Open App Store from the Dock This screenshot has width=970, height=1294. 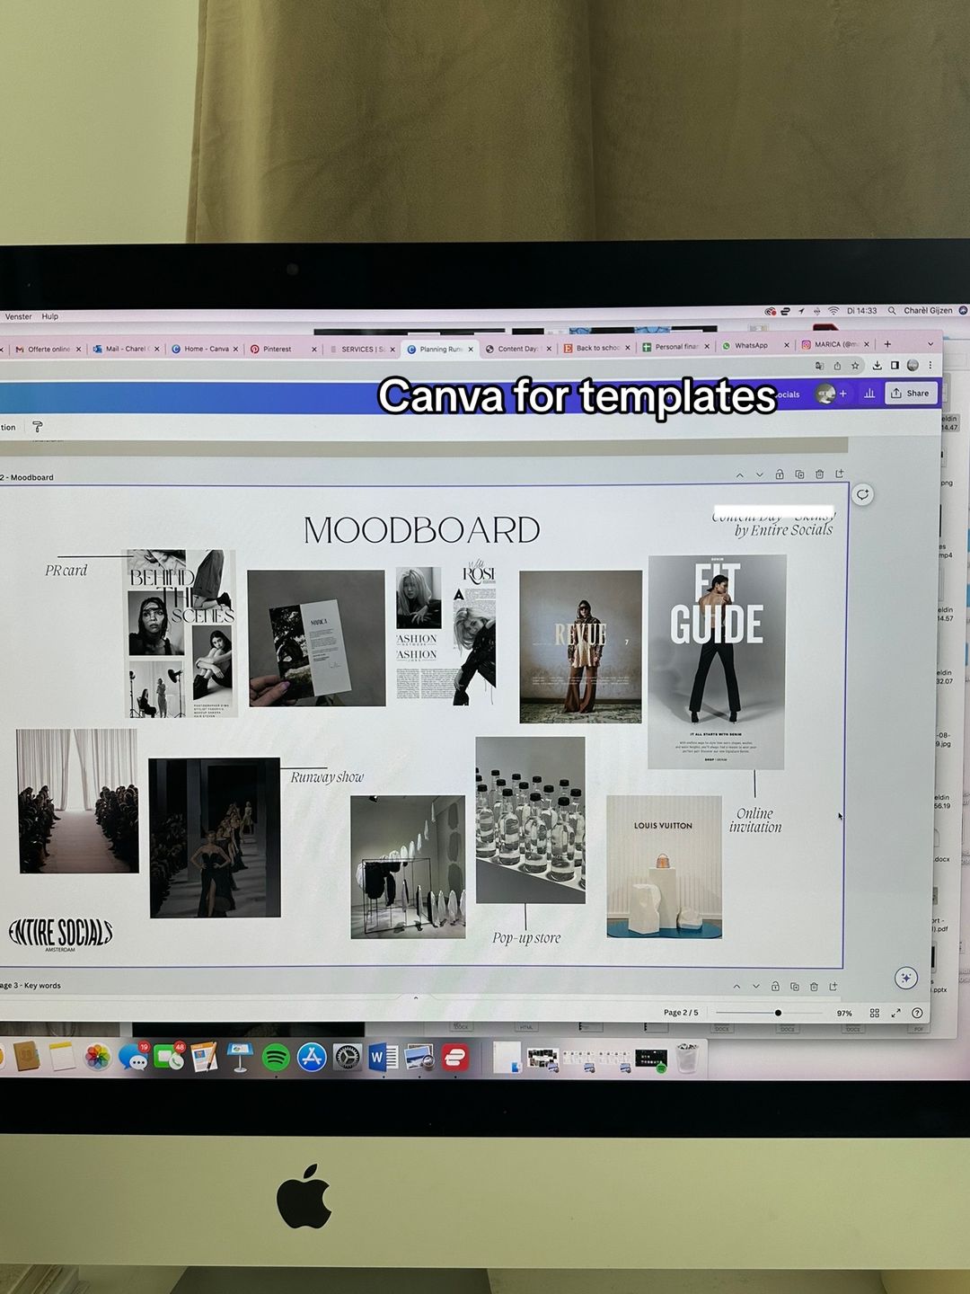coord(312,1058)
